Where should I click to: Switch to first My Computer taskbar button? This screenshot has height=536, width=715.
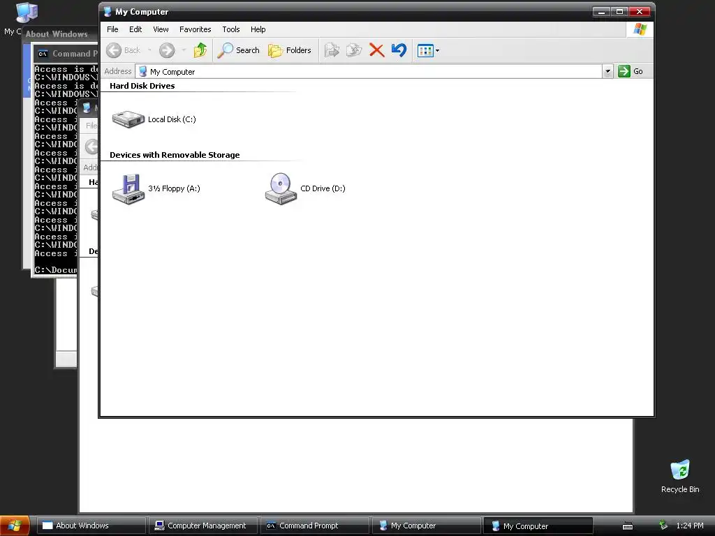point(426,526)
